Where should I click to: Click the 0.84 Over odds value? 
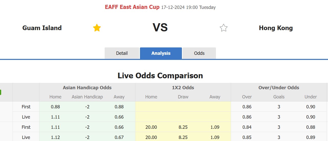(247, 127)
